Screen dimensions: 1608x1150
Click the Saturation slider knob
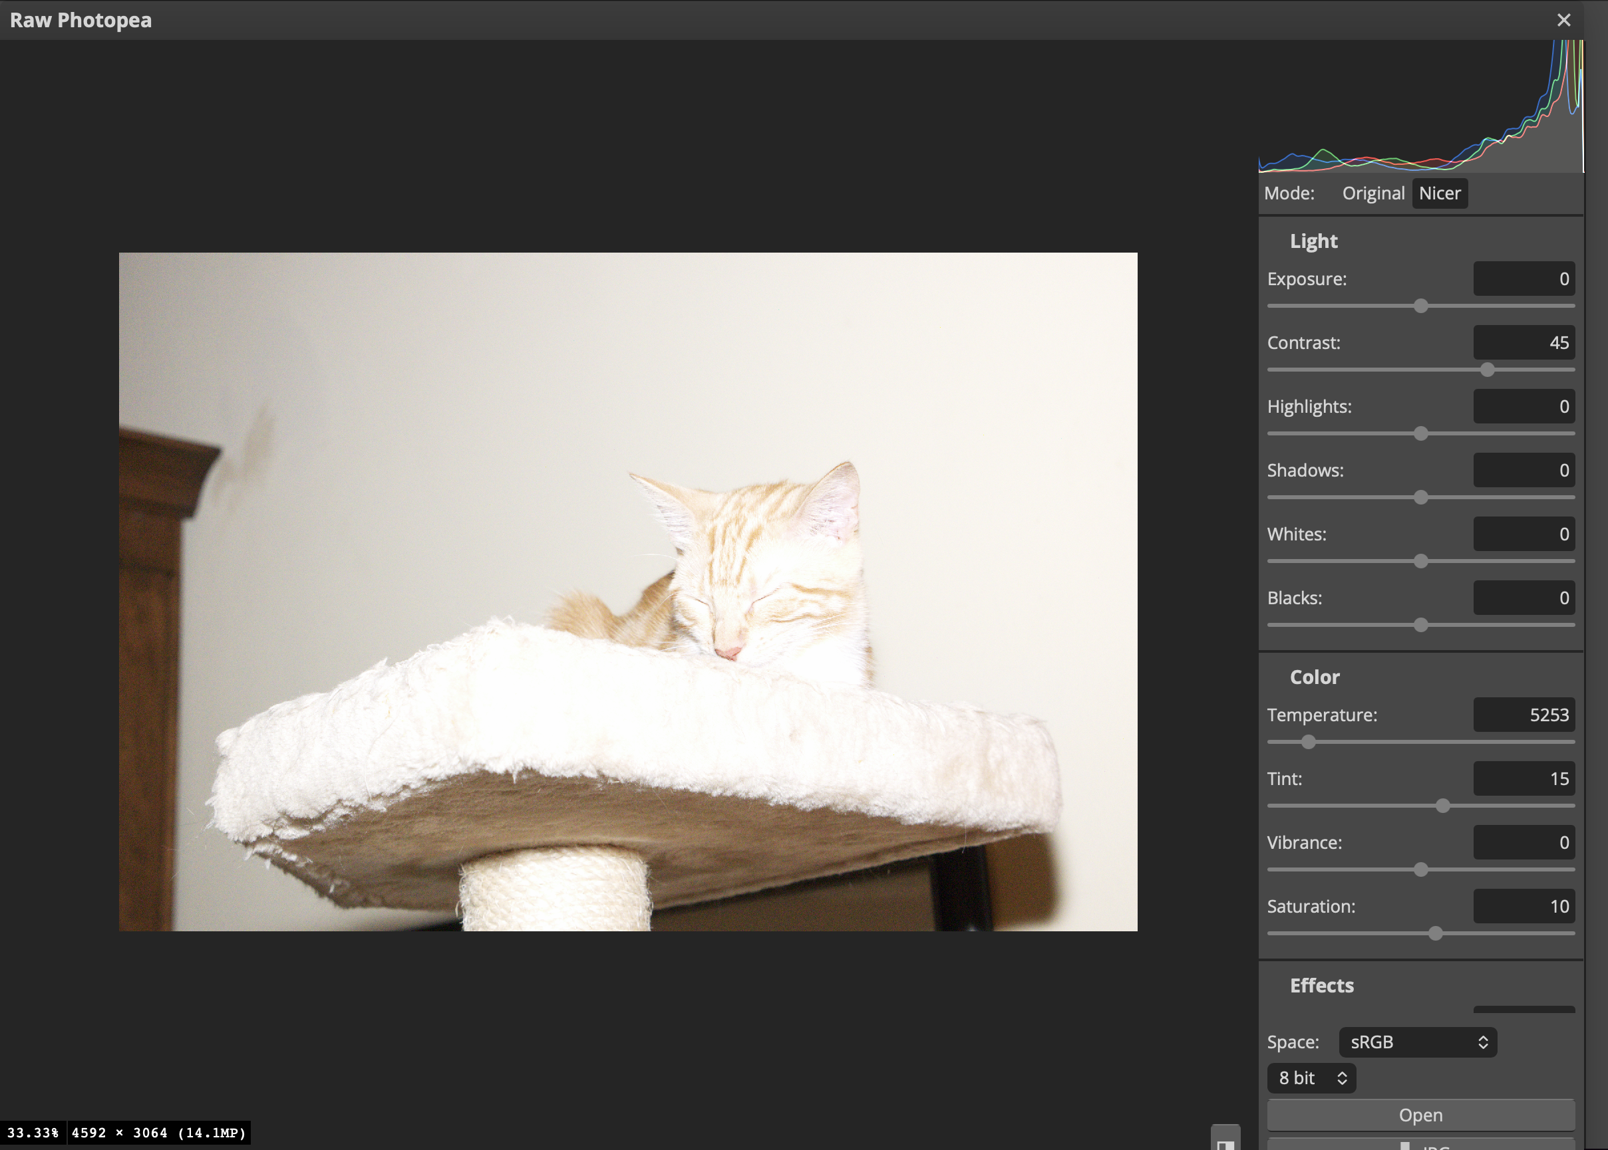(1436, 933)
